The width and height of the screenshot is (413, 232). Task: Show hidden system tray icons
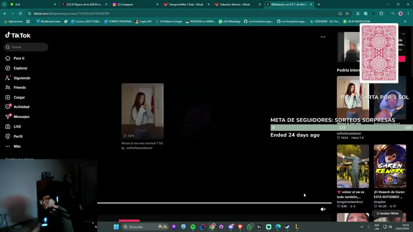[x=362, y=227]
